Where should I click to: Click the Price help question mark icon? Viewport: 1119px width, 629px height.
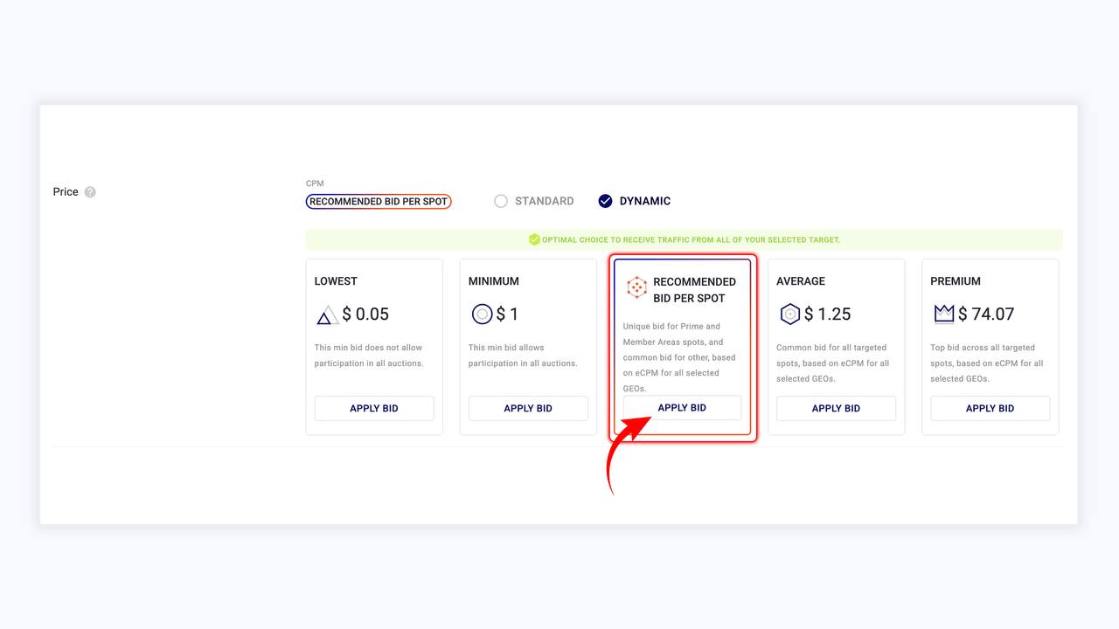[90, 192]
